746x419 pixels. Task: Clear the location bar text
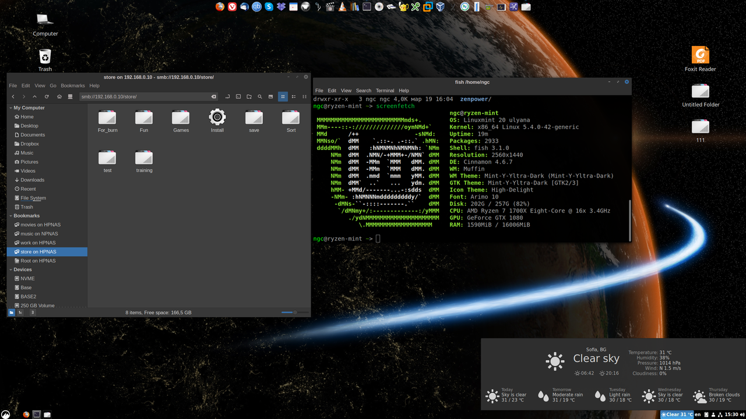(x=213, y=97)
